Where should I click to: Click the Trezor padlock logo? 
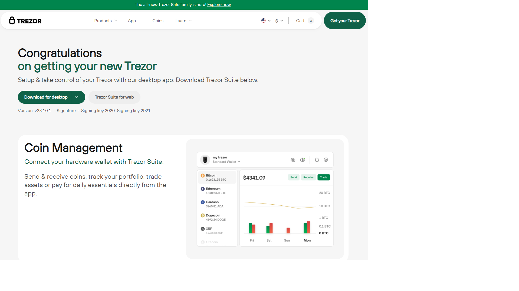(x=25, y=21)
